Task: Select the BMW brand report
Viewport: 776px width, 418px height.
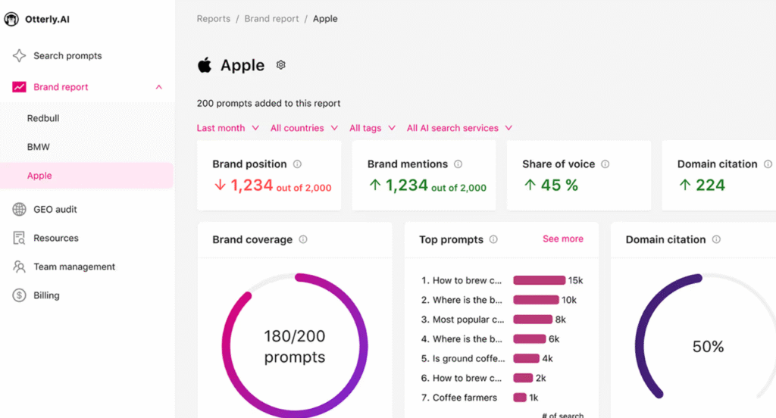Action: tap(39, 147)
